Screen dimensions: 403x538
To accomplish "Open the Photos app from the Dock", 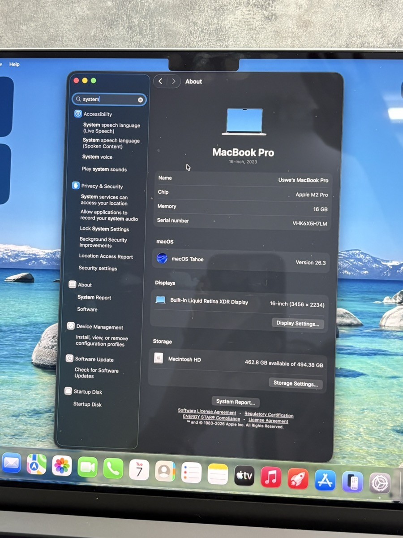I will [62, 466].
